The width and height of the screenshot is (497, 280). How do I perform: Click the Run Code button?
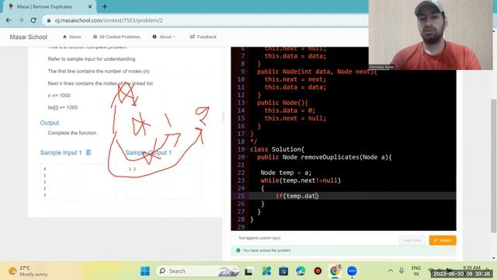click(412, 240)
